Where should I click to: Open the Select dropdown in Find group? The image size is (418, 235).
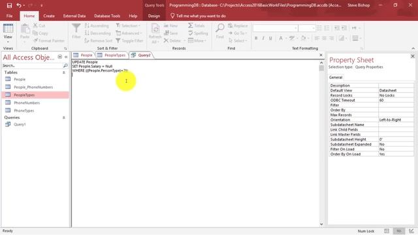[x=237, y=40]
